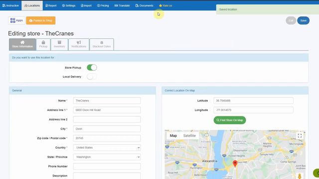The width and height of the screenshot is (319, 179).
Task: Click the Saved location notification
Action: click(267, 9)
